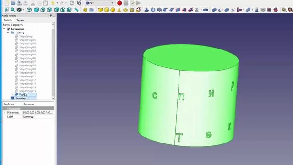Open a file with the Open folder icon
The width and height of the screenshot is (293, 165).
tap(13, 3)
